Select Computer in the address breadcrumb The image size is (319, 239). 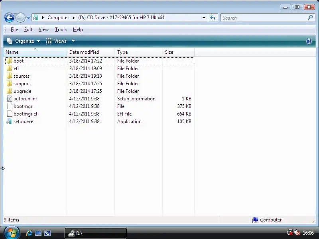click(x=58, y=18)
